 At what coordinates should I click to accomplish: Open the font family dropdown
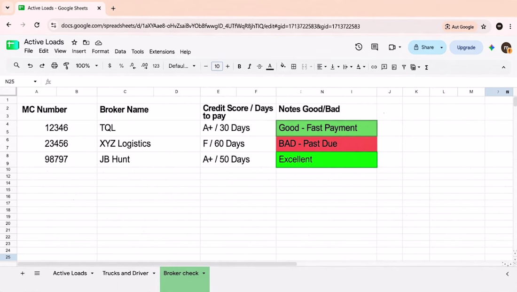182,66
